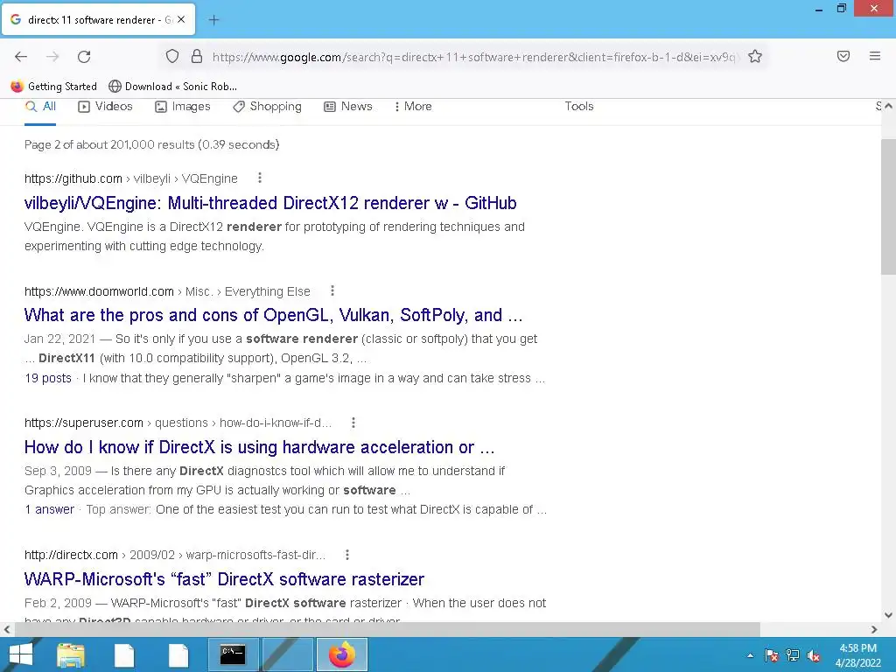The image size is (896, 672).
Task: Open OpenGL, Vulkan, SoftPoly pros and cons link
Action: [273, 315]
